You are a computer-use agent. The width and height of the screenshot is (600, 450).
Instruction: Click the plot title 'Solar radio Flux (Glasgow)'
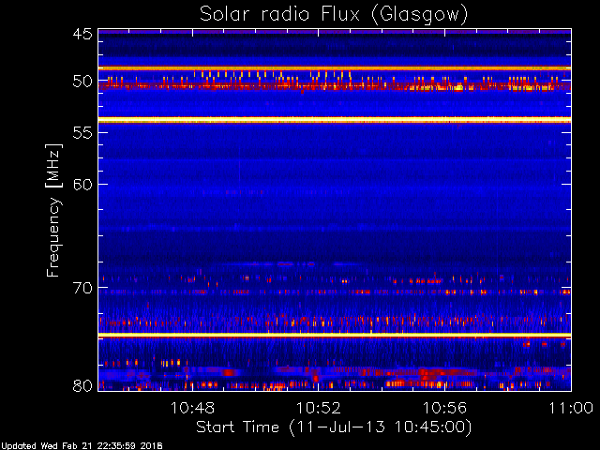pos(334,15)
